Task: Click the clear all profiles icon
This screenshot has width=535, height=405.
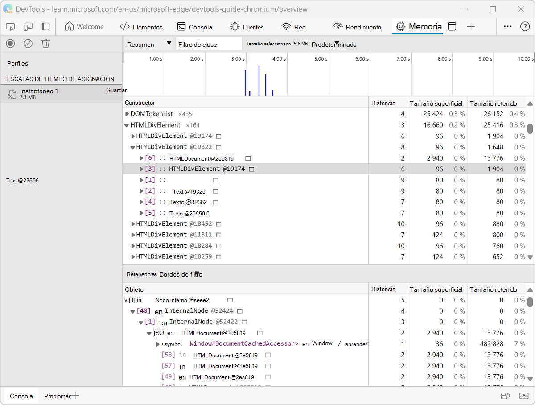Action: click(28, 43)
